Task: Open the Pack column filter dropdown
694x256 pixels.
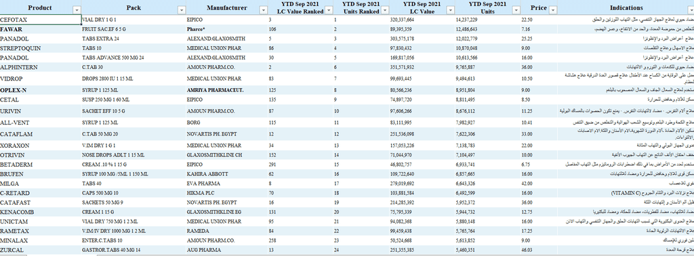Action: click(182, 9)
